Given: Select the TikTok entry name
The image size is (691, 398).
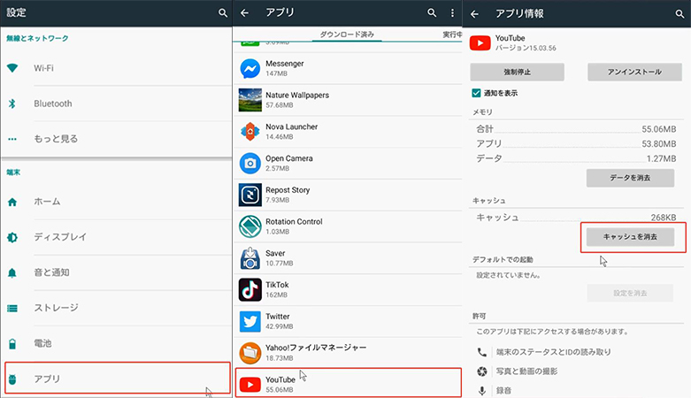Looking at the screenshot, I should coord(277,285).
